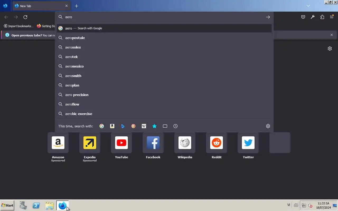Pick the aeroplan suggestion
338x211 pixels.
click(164, 85)
